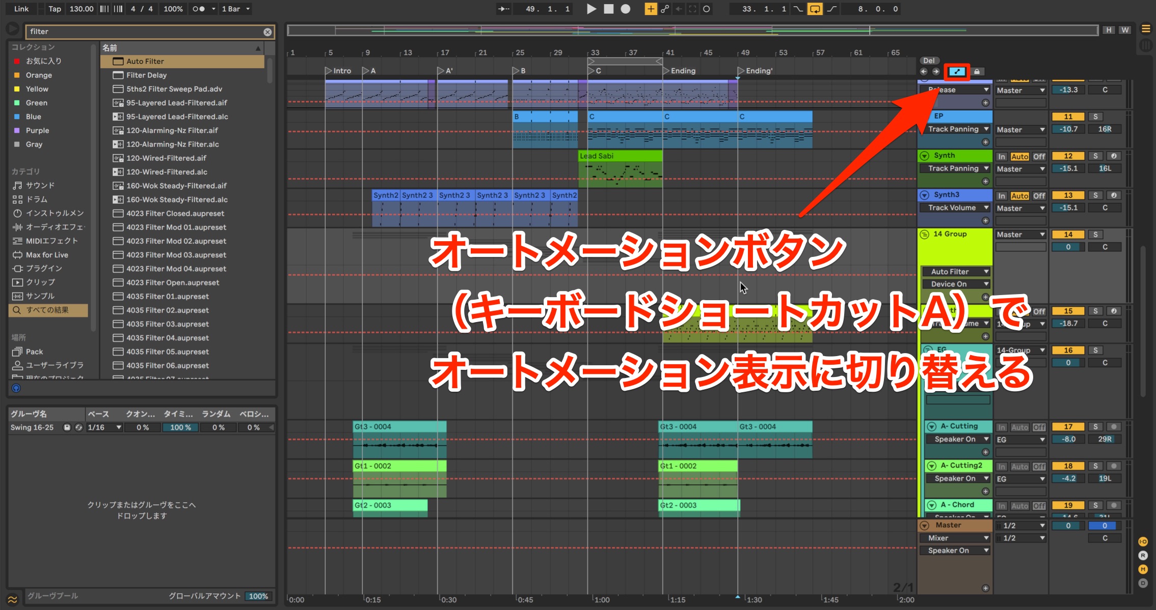This screenshot has width=1156, height=610.
Task: Open EP track's Track Panning chooser
Action: coord(956,129)
